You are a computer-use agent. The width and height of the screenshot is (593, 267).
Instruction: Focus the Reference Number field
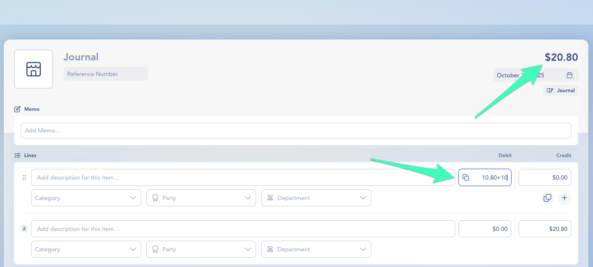tap(105, 74)
